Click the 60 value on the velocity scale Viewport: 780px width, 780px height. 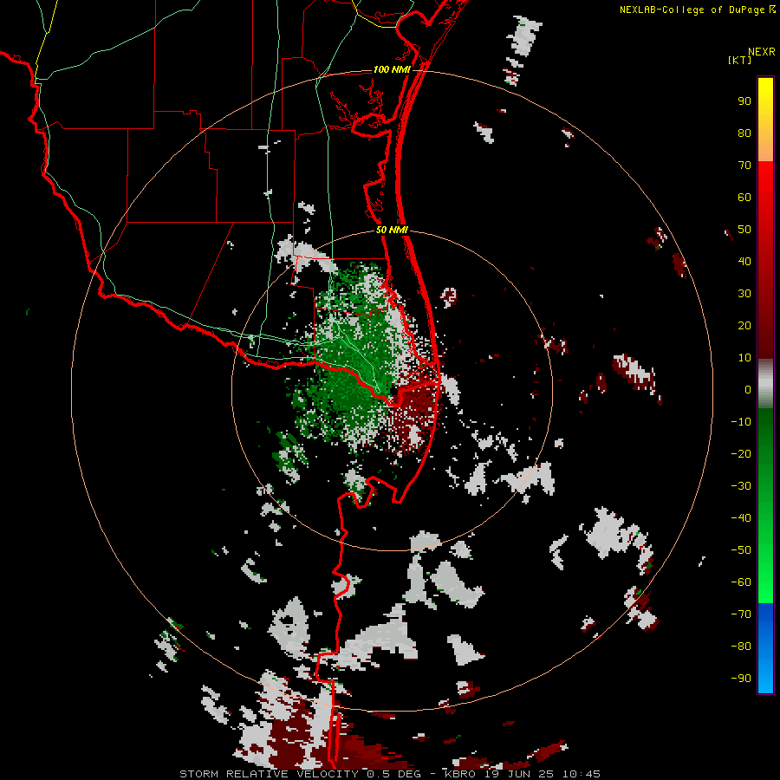point(744,197)
